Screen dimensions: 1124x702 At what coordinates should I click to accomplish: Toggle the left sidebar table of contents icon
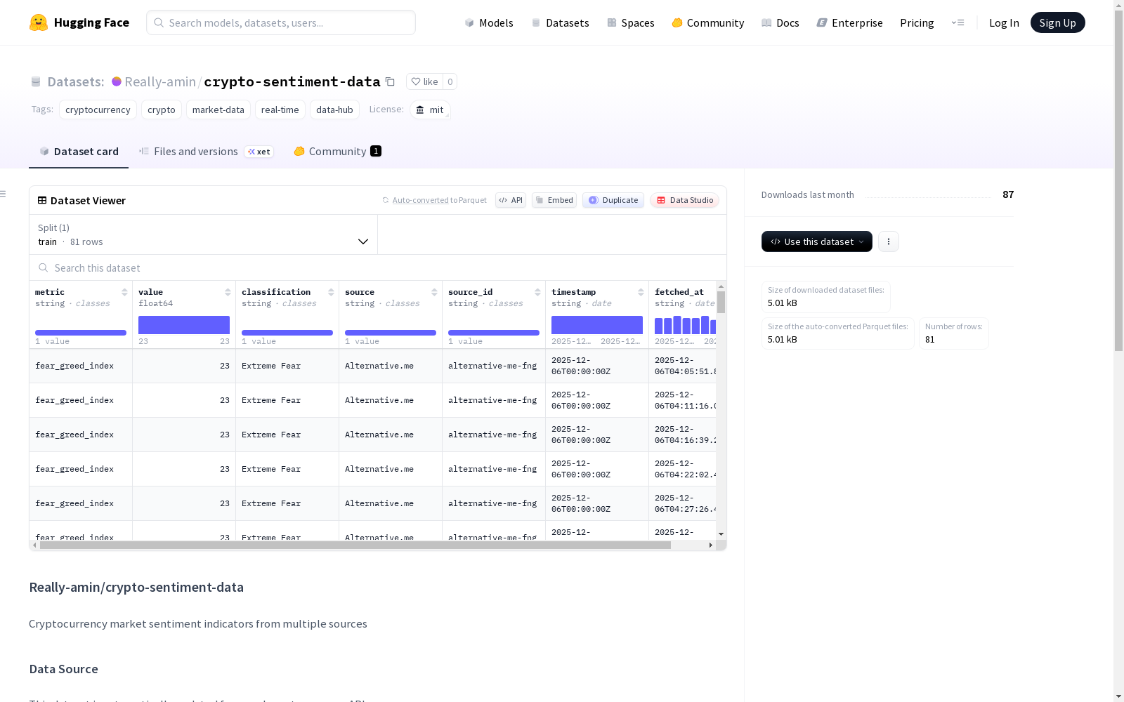click(x=4, y=194)
